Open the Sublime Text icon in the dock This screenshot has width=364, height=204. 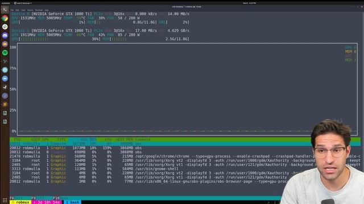5,104
